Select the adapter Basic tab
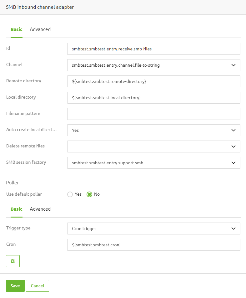 [16, 29]
